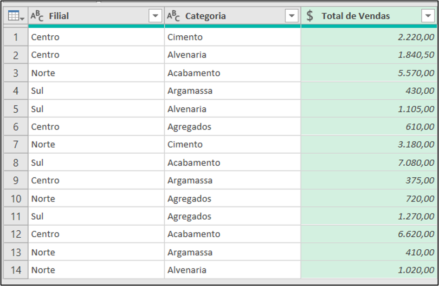Select row number 9

[x=16, y=181]
